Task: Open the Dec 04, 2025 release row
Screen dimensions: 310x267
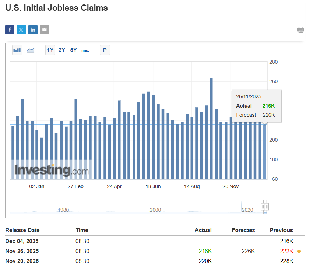Action: point(22,241)
